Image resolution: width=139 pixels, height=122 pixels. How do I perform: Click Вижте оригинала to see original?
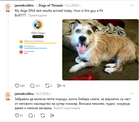coord(67,108)
